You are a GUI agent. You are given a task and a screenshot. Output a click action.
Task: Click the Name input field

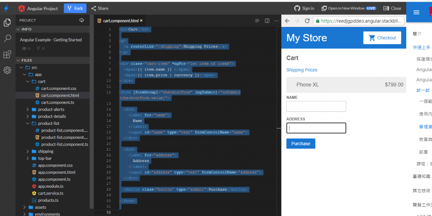(316, 106)
